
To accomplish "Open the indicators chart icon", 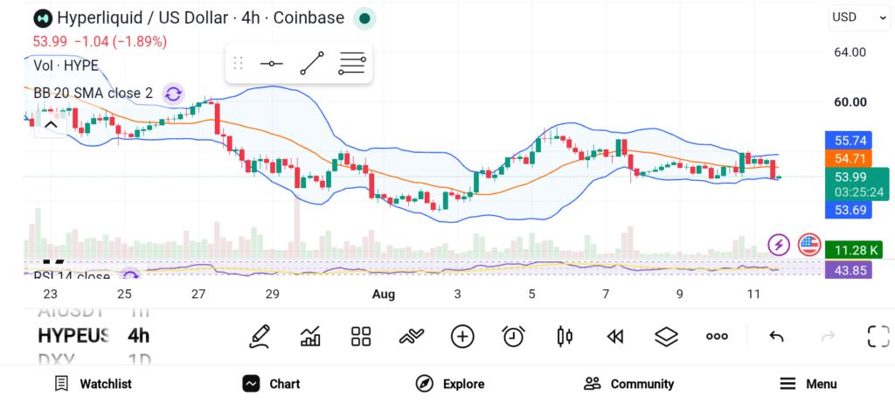I will pos(310,337).
